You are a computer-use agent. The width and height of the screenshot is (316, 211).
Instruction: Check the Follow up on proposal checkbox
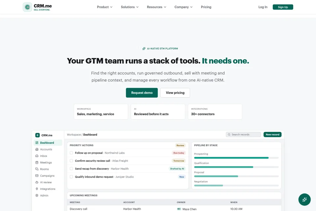[71, 153]
